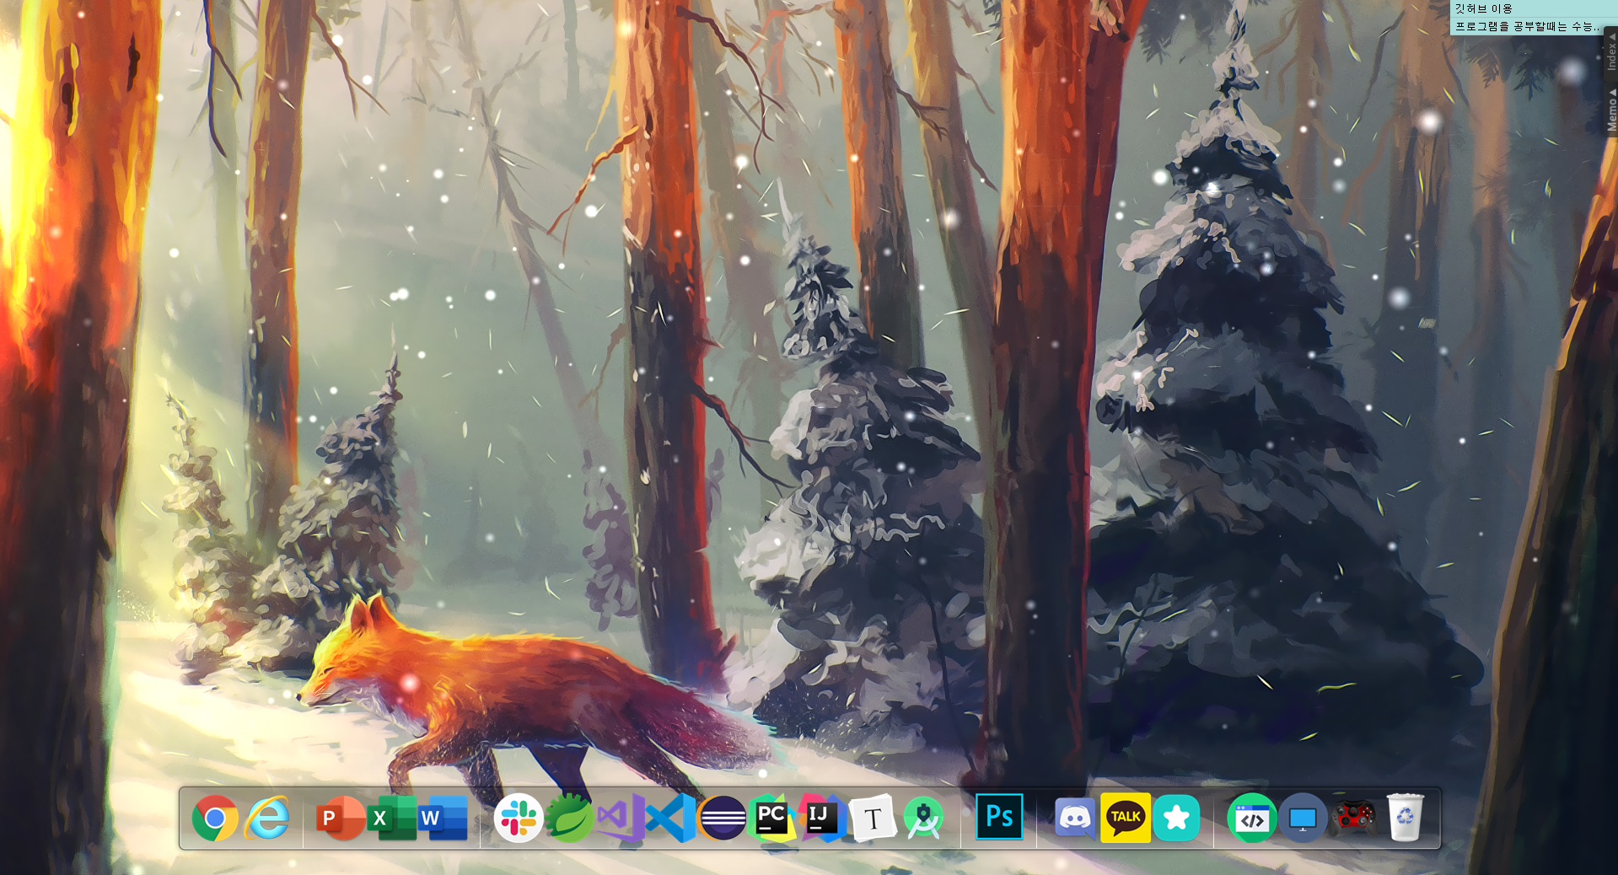This screenshot has width=1618, height=875.
Task: Select the '깃허브 이용' memo line
Action: pos(1484,8)
